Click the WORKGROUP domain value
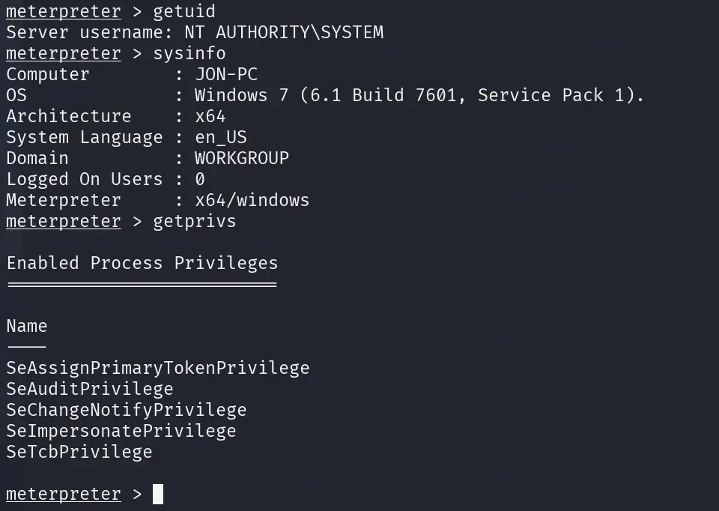Screen dimensions: 719x511 point(241,159)
